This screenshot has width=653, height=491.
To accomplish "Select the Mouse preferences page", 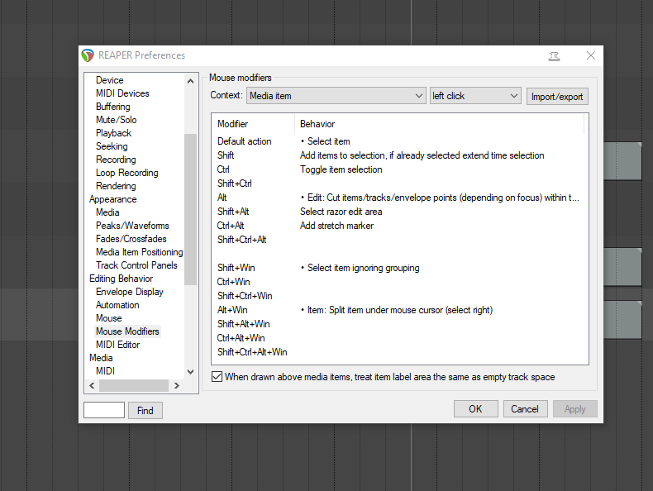I will point(108,318).
